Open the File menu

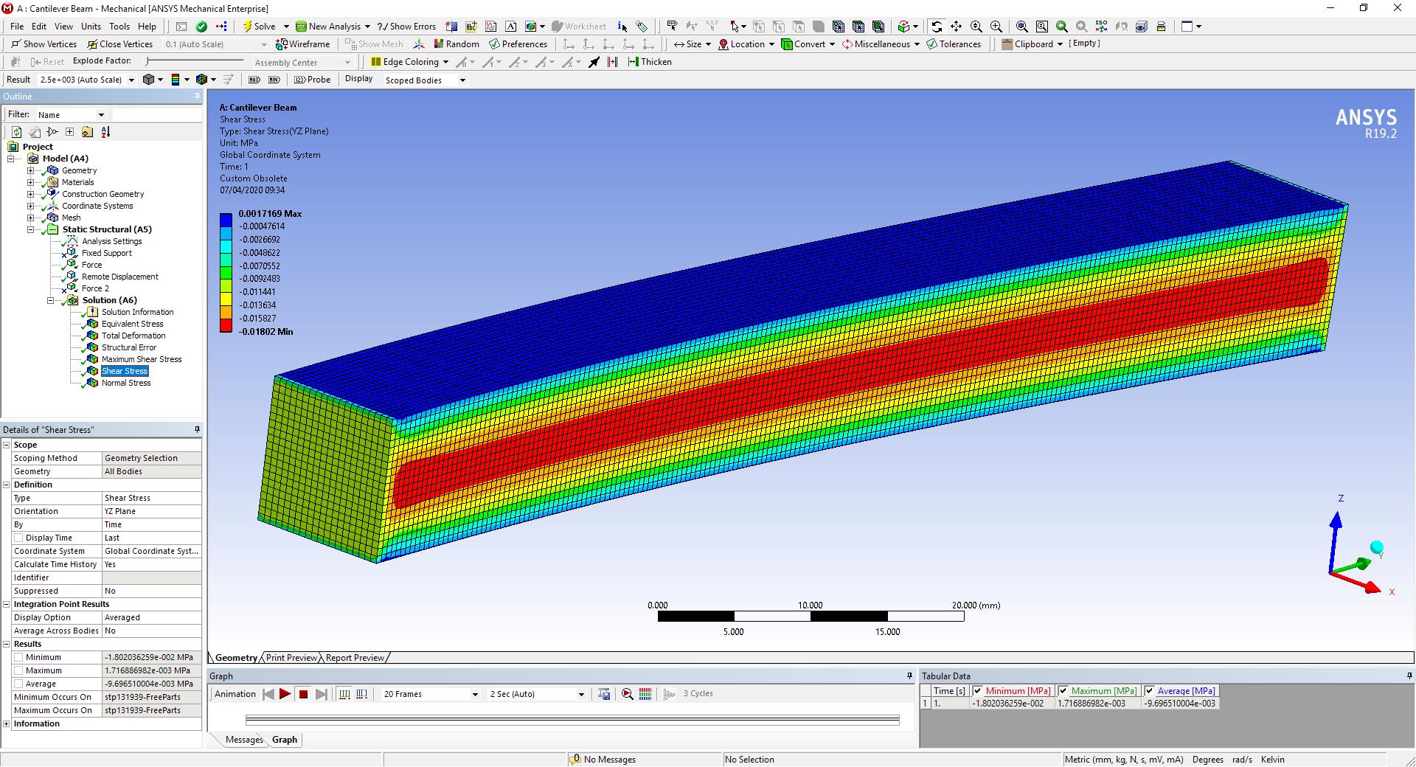tap(17, 27)
